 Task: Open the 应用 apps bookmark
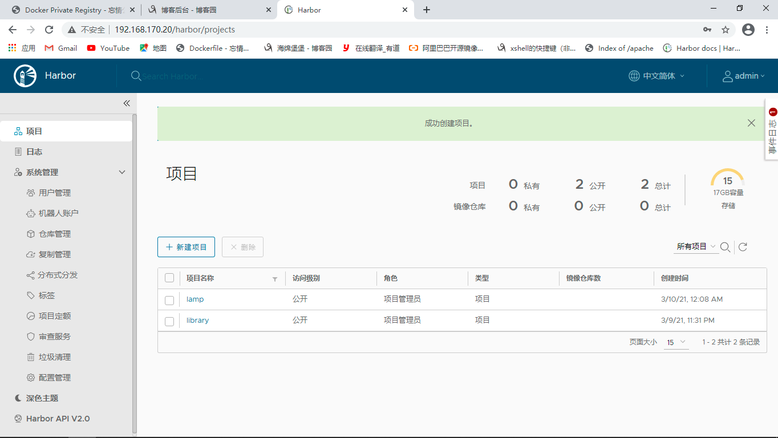click(22, 48)
